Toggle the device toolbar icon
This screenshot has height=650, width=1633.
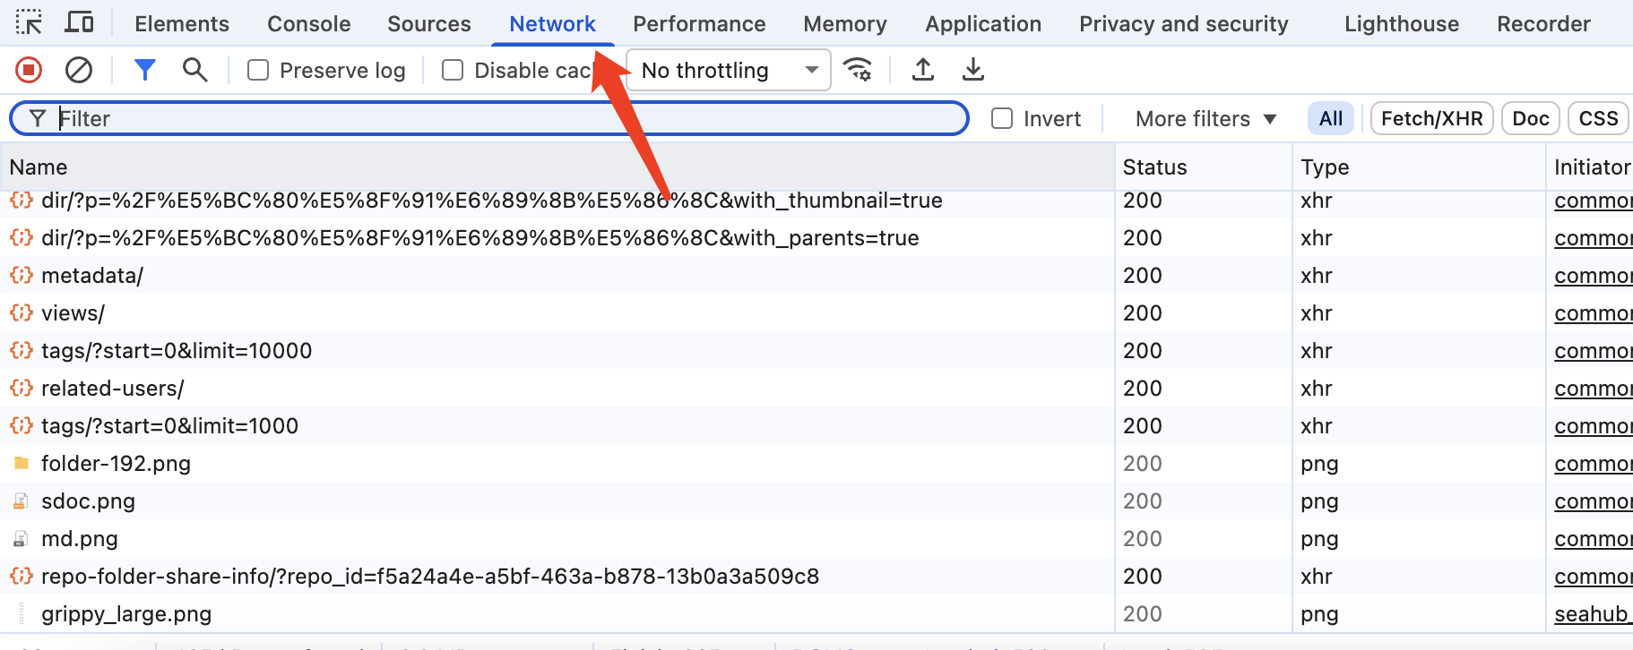(x=79, y=23)
